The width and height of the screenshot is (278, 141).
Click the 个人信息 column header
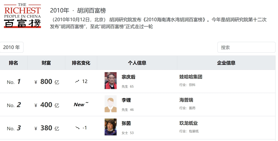[137, 63]
